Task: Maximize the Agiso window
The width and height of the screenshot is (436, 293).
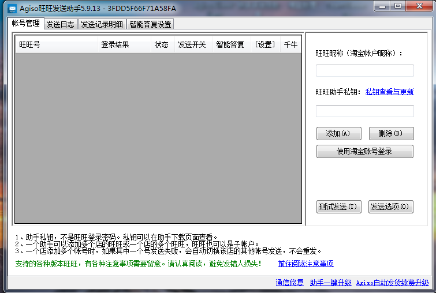Action: click(398, 6)
